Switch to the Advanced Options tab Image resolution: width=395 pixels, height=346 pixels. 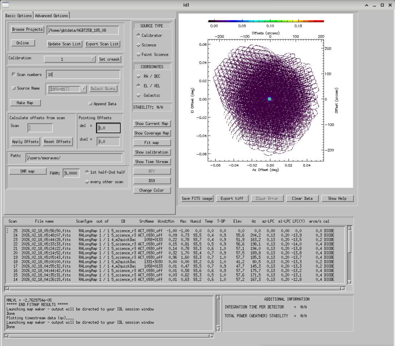click(52, 16)
